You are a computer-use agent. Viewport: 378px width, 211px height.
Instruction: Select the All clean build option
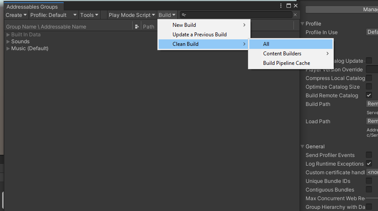point(291,44)
